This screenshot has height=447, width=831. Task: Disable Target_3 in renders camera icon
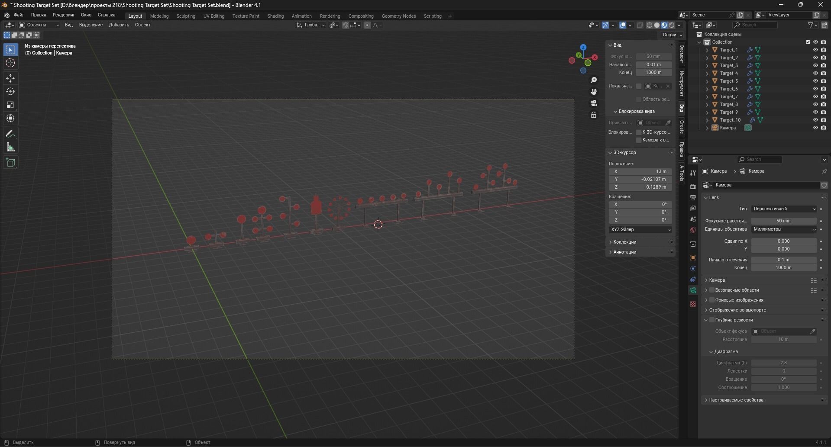tap(823, 66)
